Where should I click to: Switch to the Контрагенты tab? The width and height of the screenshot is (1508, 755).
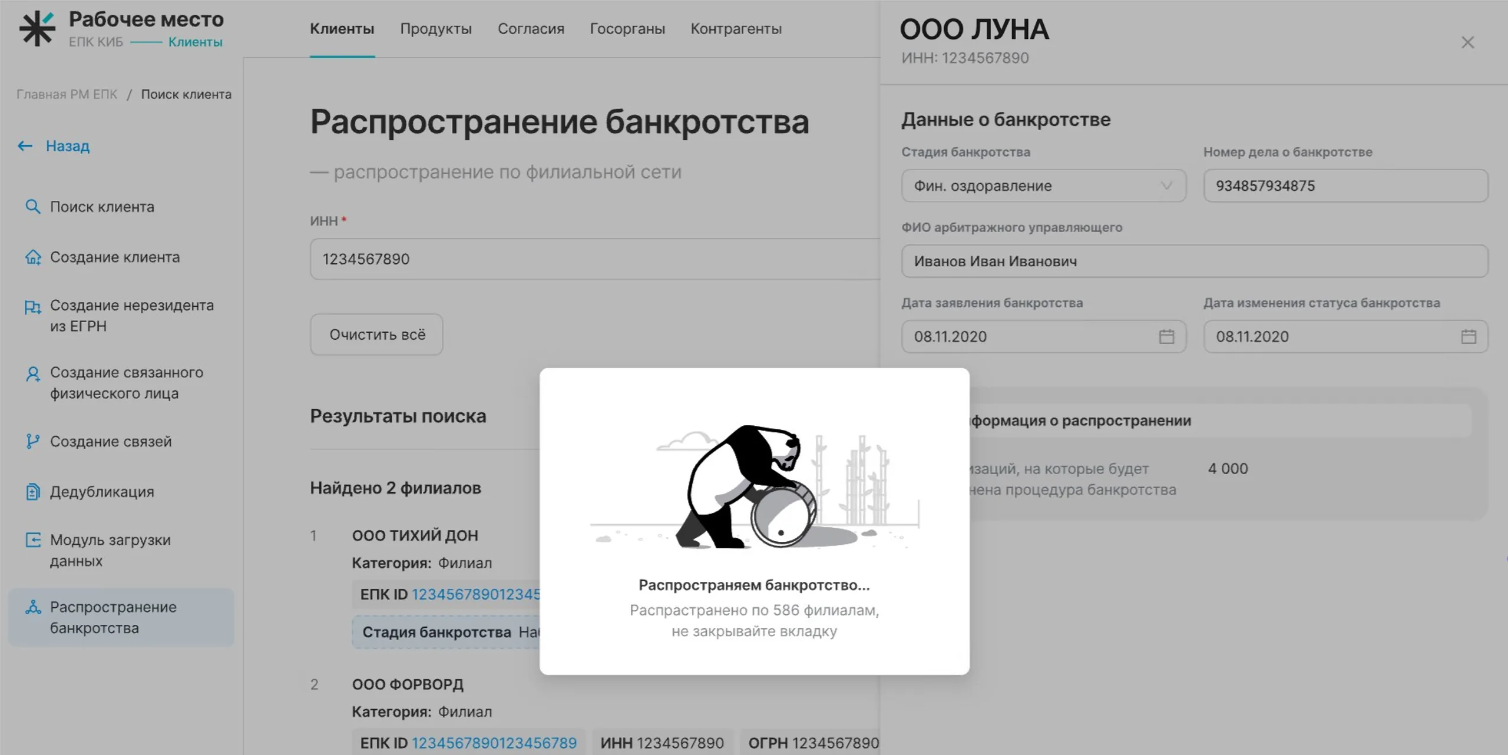(736, 29)
